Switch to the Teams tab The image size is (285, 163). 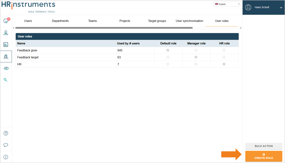coord(92,21)
